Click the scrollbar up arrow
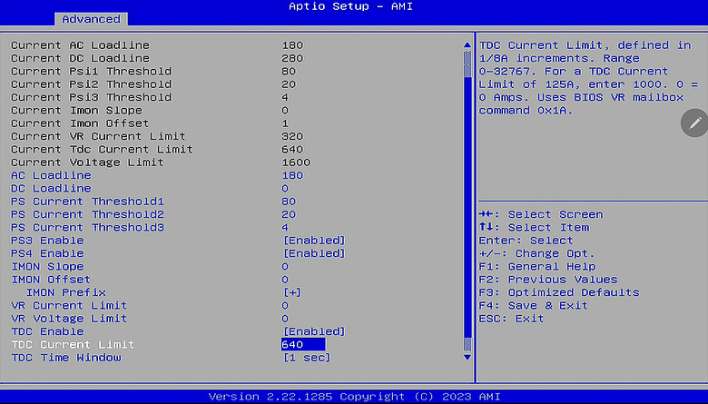This screenshot has width=708, height=404. [467, 45]
